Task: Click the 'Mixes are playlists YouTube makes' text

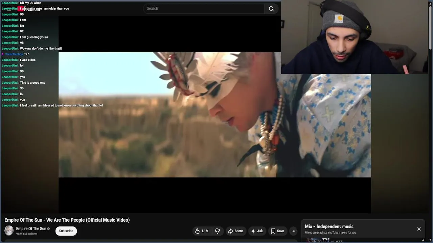Action: point(330,233)
